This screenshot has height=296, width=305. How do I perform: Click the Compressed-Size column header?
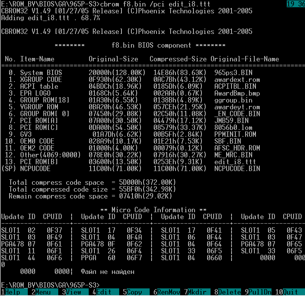coord(178,59)
